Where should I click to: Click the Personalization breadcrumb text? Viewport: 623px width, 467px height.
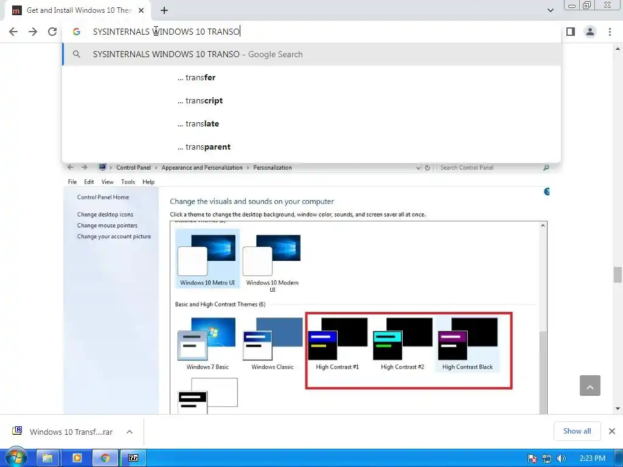click(273, 168)
